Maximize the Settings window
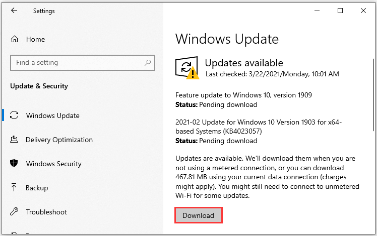This screenshot has height=236, width=377. [340, 11]
